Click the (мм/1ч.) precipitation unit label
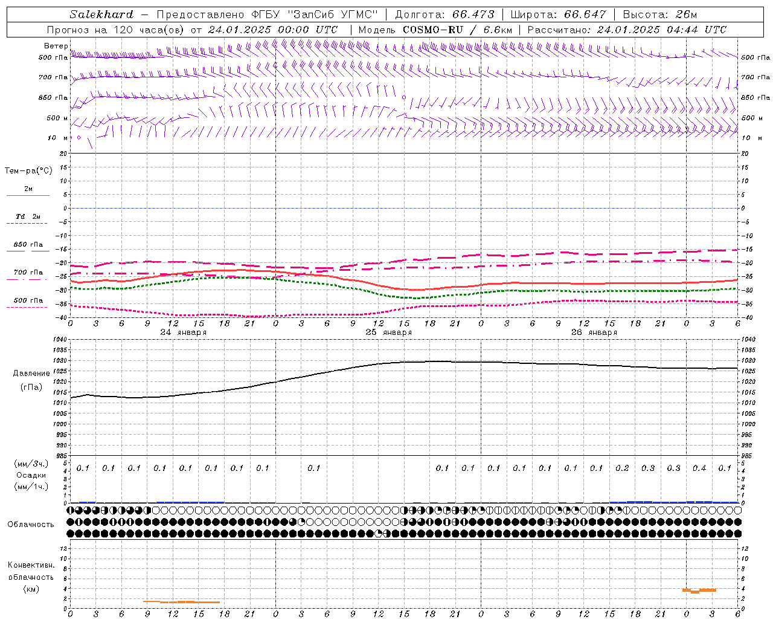 pyautogui.click(x=31, y=487)
